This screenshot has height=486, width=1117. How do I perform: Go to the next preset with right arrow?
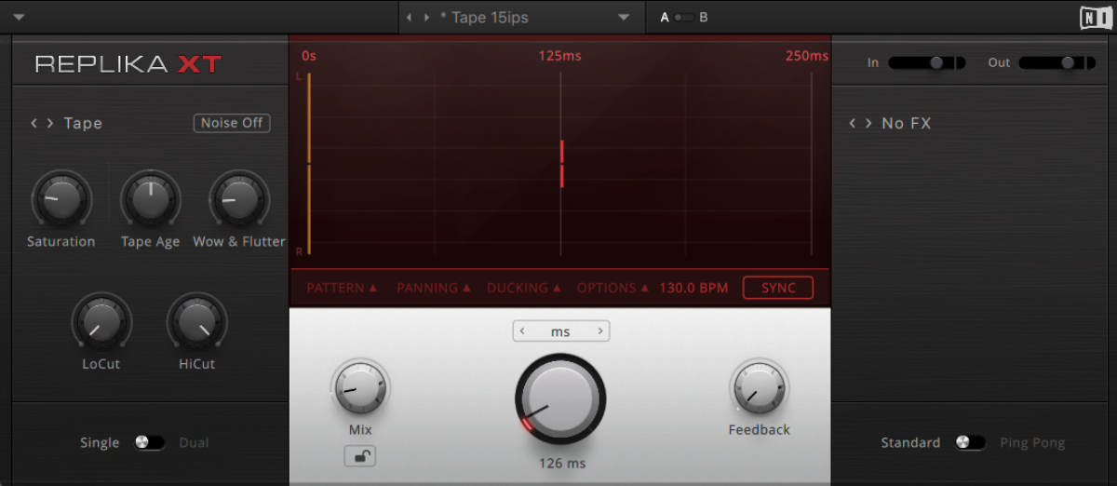(426, 18)
